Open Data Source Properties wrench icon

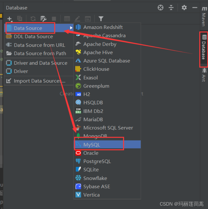[43, 19]
